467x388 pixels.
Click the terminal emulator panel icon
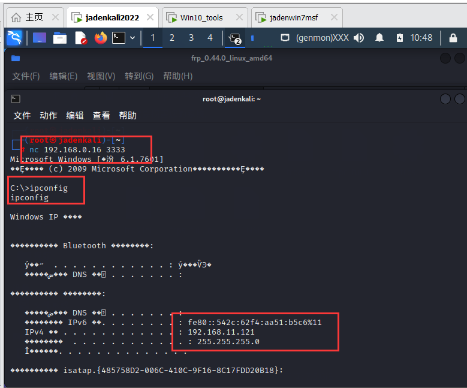tap(119, 38)
